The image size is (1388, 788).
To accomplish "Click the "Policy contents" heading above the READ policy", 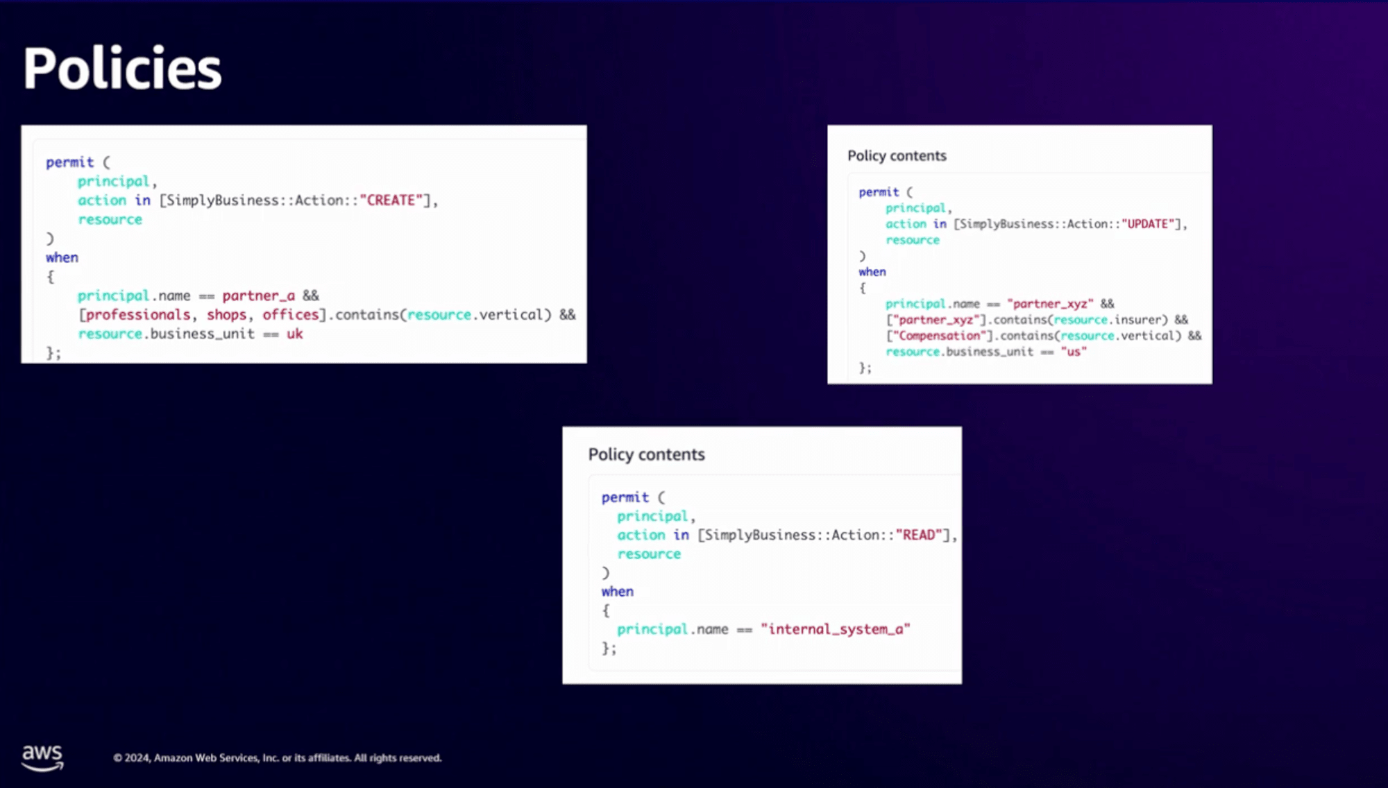I will pyautogui.click(x=646, y=454).
